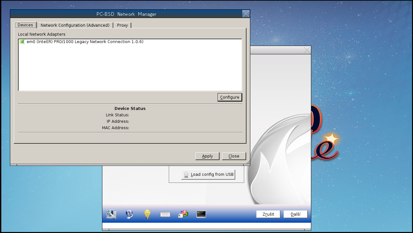Image resolution: width=413 pixels, height=233 pixels.
Task: Continue installation with Další button
Action: 295,214
